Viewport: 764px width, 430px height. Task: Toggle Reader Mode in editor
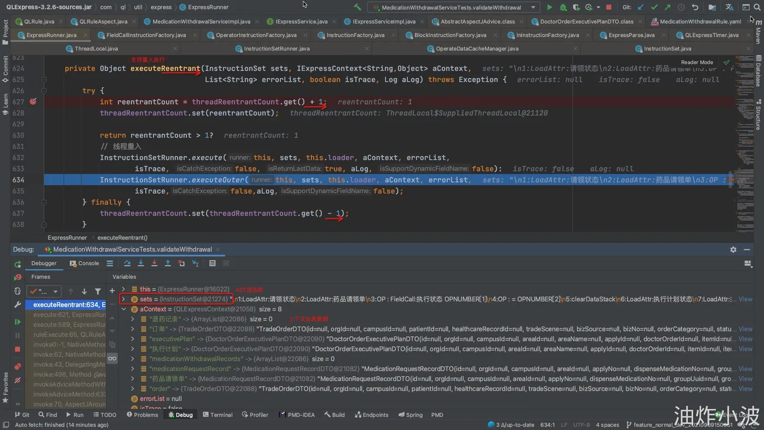[697, 62]
